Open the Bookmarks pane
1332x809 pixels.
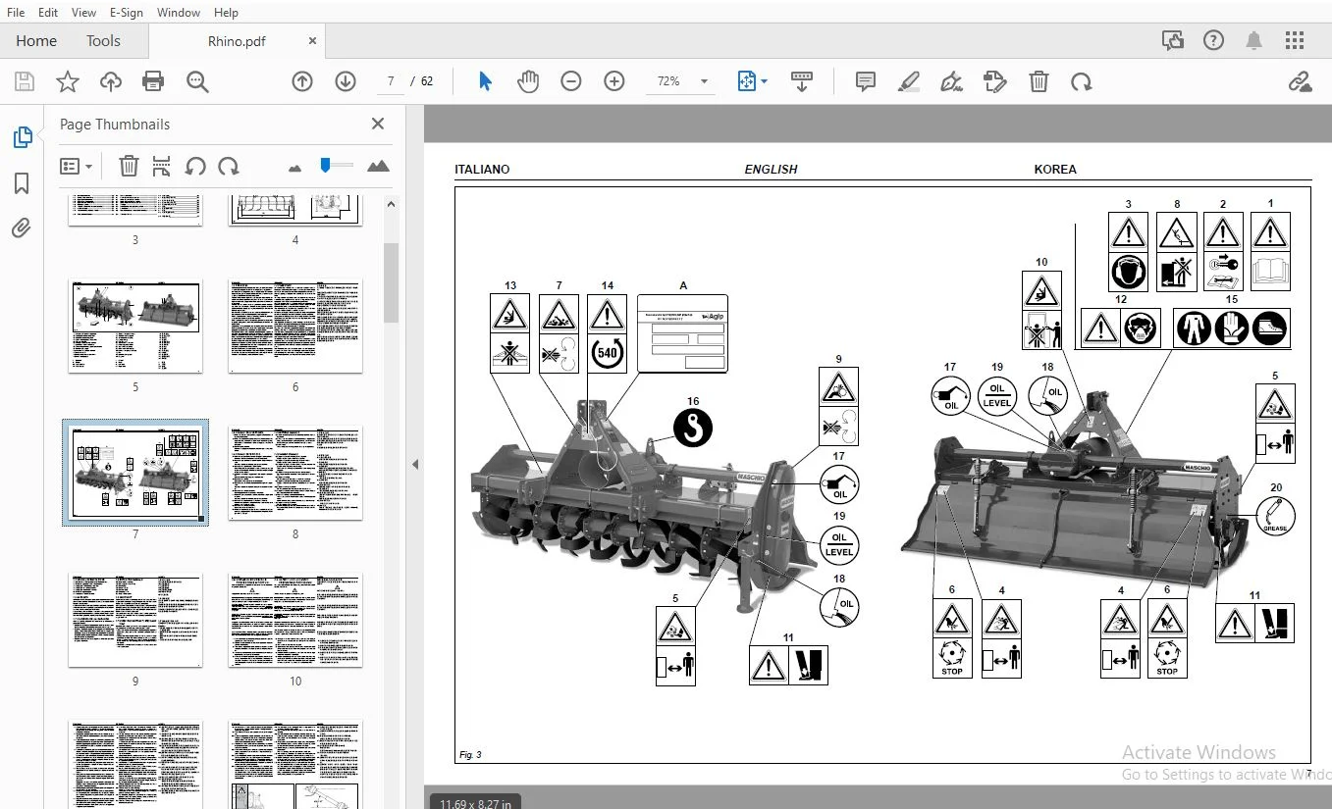click(22, 183)
